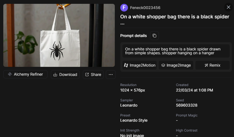Screen dimensions: 234x137
Task: Start Image2Motion for this image
Action: [x=139, y=65]
